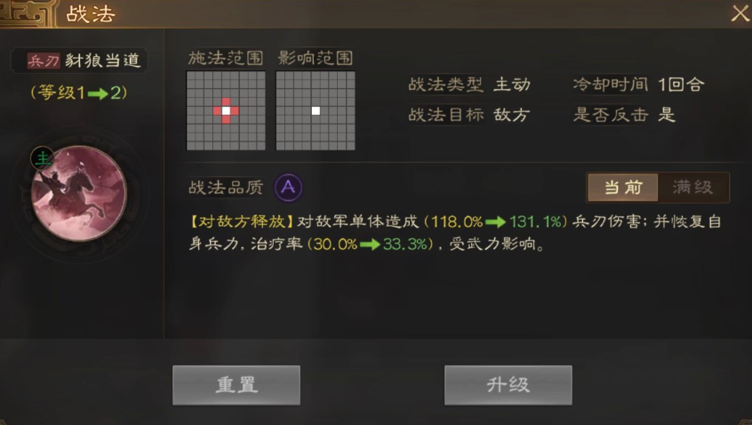Click the green 主 badge on portrait
The width and height of the screenshot is (752, 425).
point(43,159)
